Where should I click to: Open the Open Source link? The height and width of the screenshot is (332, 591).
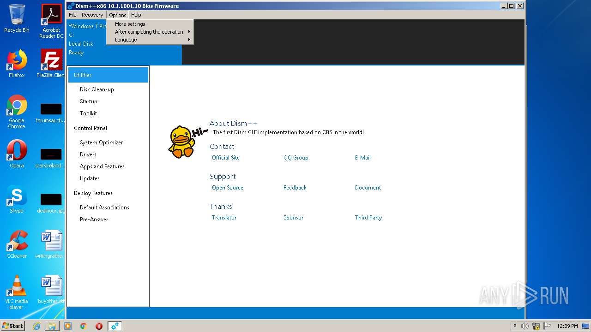point(227,188)
